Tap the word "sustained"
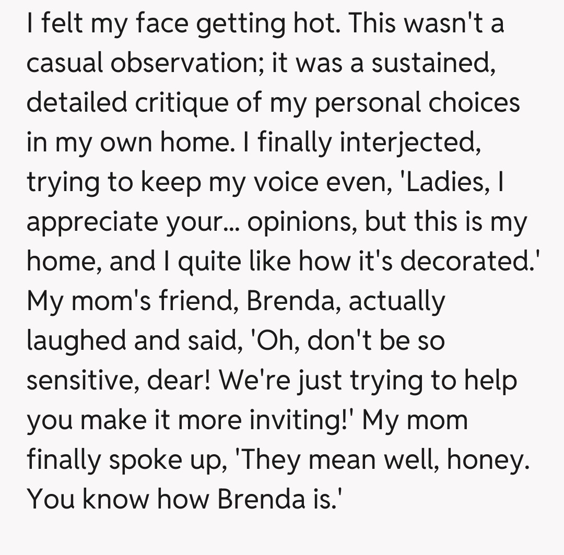Viewport: 564px width, 555px height. click(x=441, y=63)
